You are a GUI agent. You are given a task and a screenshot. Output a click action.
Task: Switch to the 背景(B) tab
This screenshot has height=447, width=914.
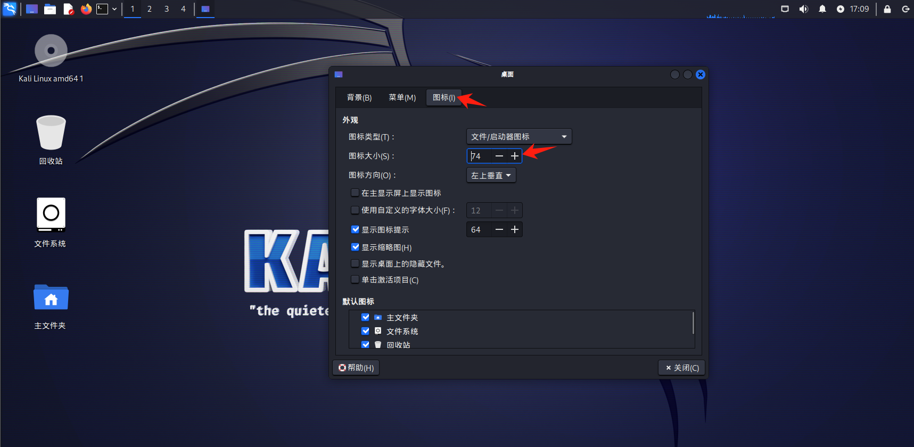tap(359, 97)
